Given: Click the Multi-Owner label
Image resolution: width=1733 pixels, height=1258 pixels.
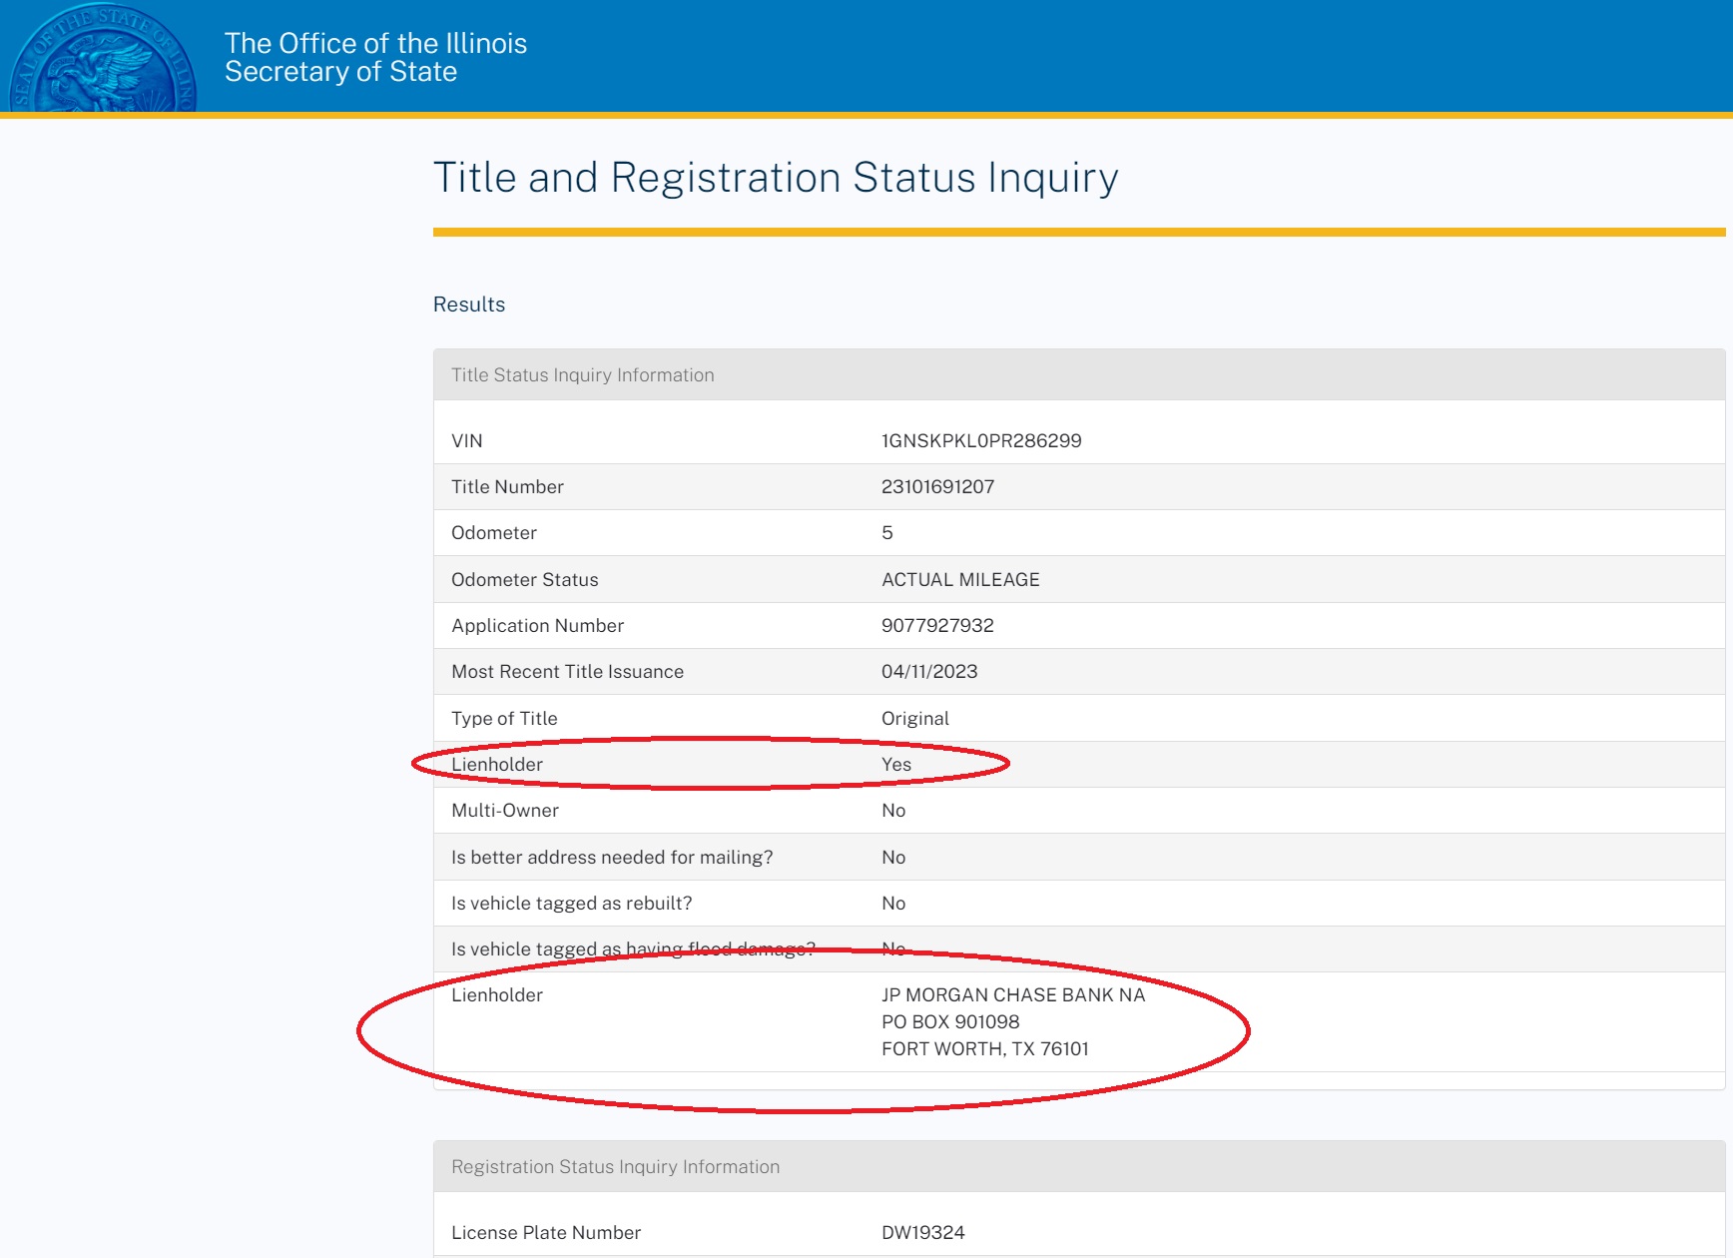Looking at the screenshot, I should (505, 811).
